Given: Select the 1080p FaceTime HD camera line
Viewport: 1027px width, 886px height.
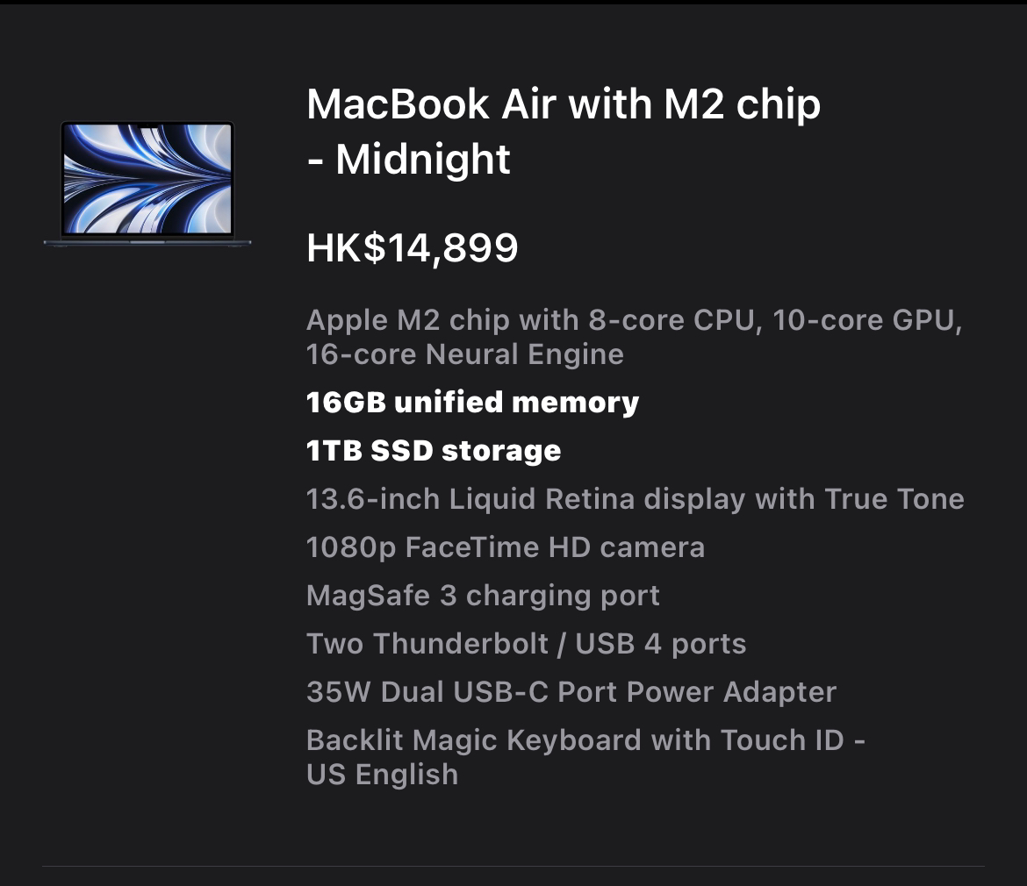Looking at the screenshot, I should [x=506, y=547].
